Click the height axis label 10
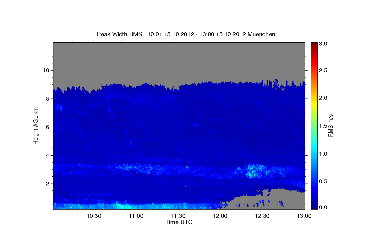 coord(46,70)
